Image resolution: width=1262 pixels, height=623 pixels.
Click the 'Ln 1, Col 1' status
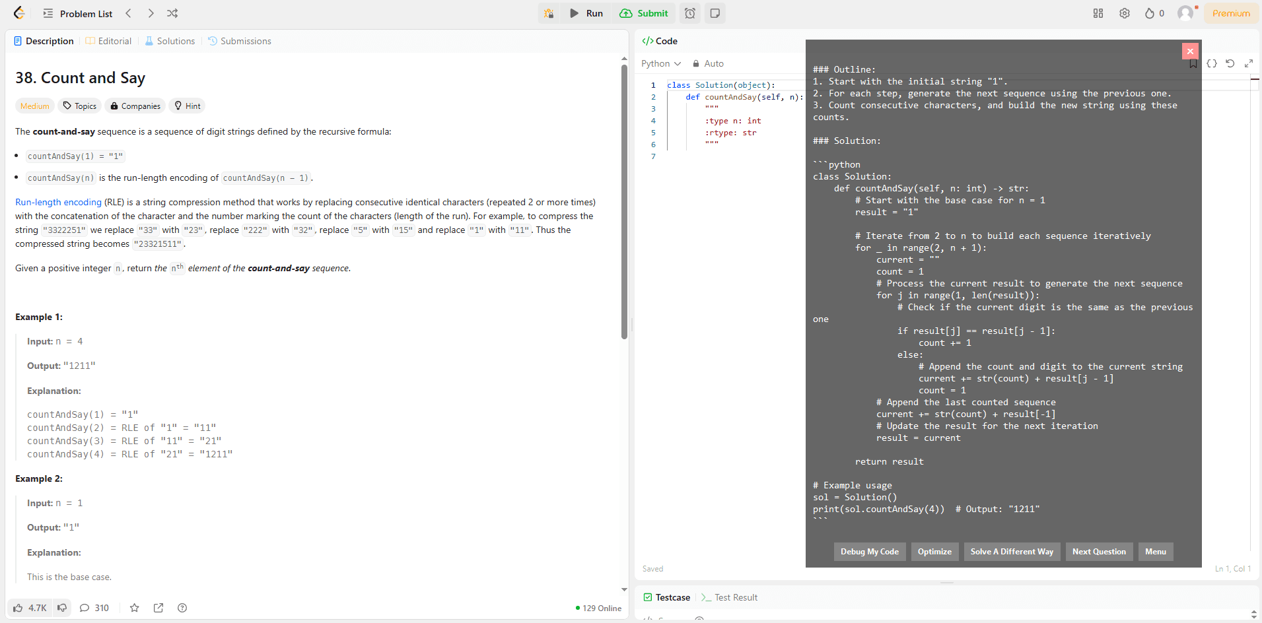tap(1232, 569)
